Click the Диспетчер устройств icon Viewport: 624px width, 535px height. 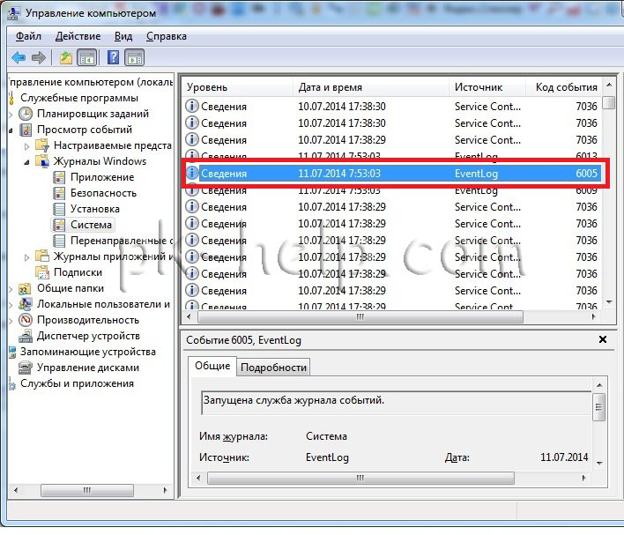26,336
